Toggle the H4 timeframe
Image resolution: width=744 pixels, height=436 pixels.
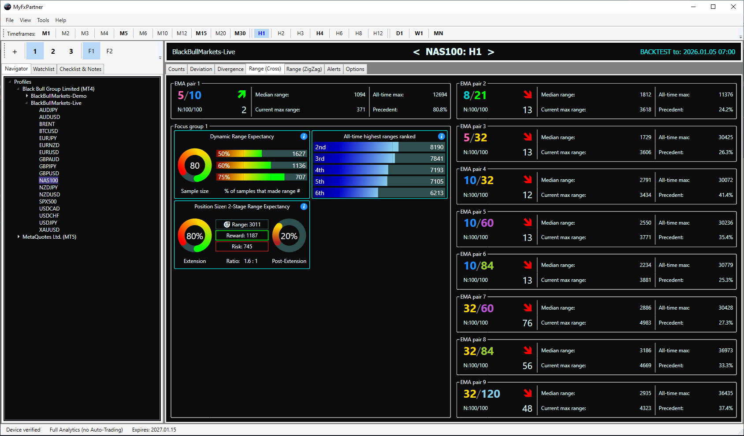click(x=319, y=33)
